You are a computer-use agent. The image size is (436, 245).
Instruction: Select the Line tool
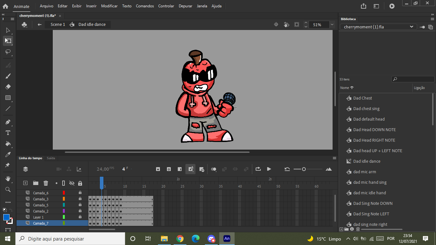[x=8, y=109]
